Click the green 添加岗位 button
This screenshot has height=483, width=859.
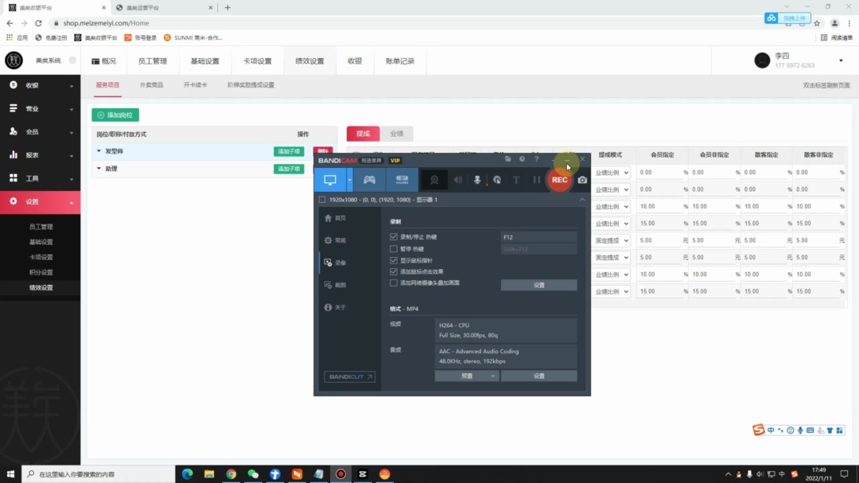(x=115, y=115)
